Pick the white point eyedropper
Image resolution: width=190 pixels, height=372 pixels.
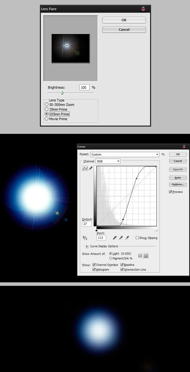(127, 238)
